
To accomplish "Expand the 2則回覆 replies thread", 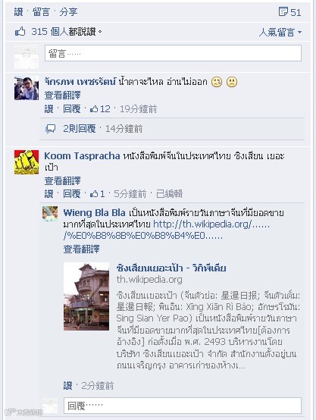I will (80, 129).
